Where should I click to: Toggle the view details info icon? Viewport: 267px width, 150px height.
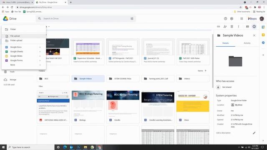(x=254, y=27)
